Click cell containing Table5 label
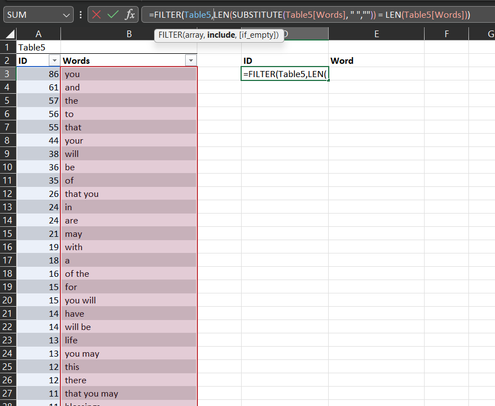Image resolution: width=495 pixels, height=406 pixels. click(38, 47)
